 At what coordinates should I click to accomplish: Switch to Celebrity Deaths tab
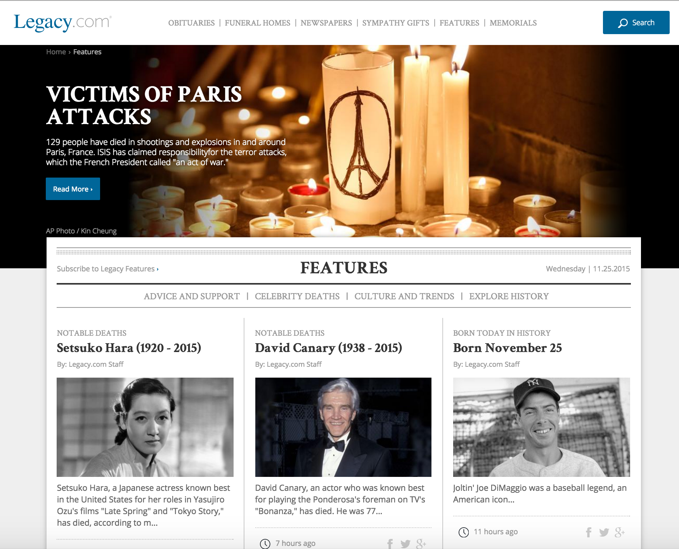point(297,296)
